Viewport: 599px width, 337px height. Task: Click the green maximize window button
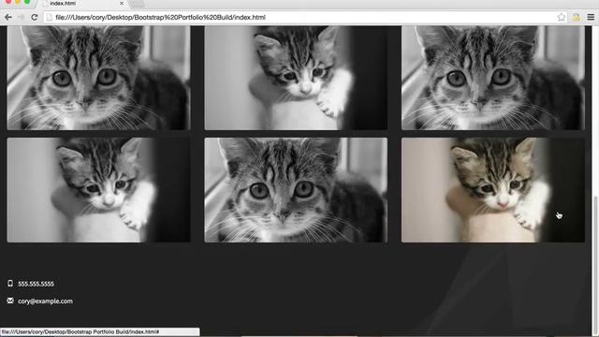27,2
